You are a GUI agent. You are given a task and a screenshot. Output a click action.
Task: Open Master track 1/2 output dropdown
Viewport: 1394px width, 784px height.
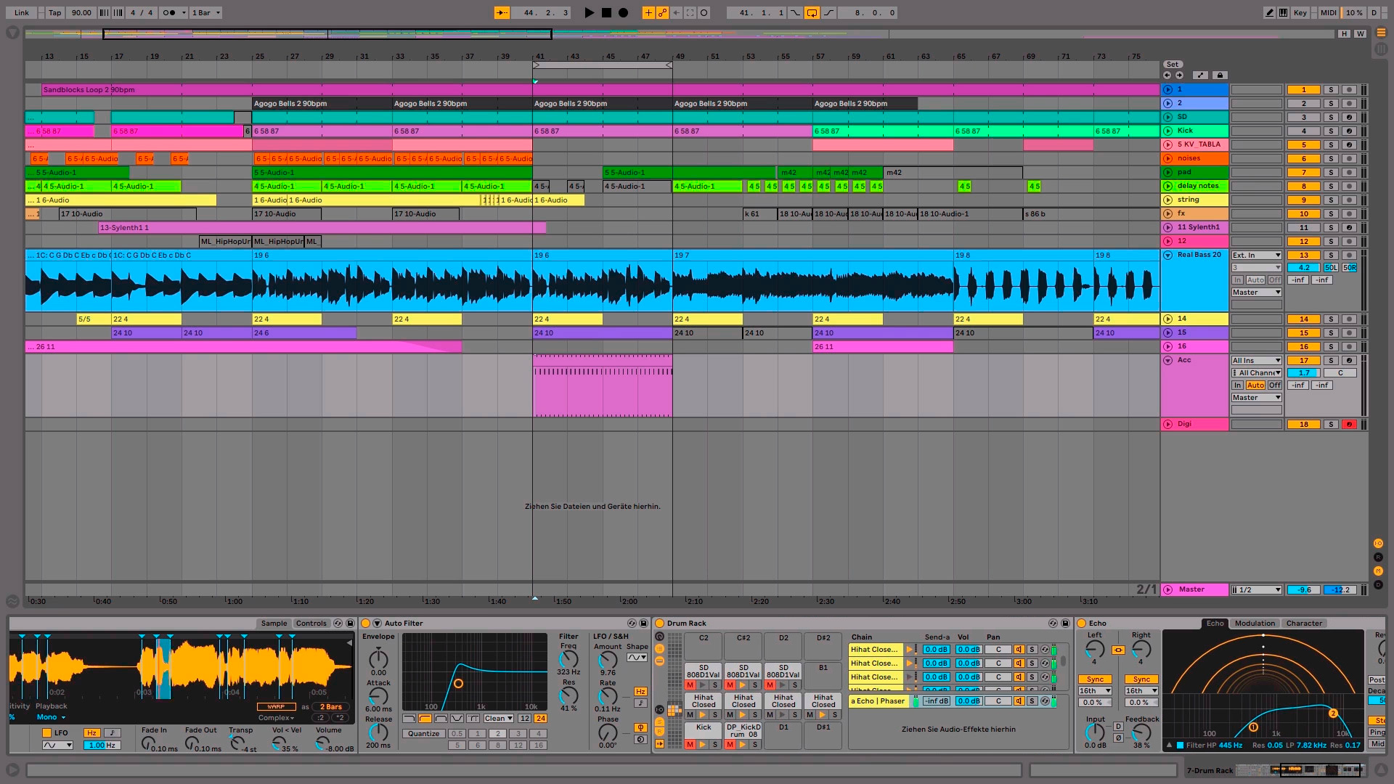point(1256,589)
